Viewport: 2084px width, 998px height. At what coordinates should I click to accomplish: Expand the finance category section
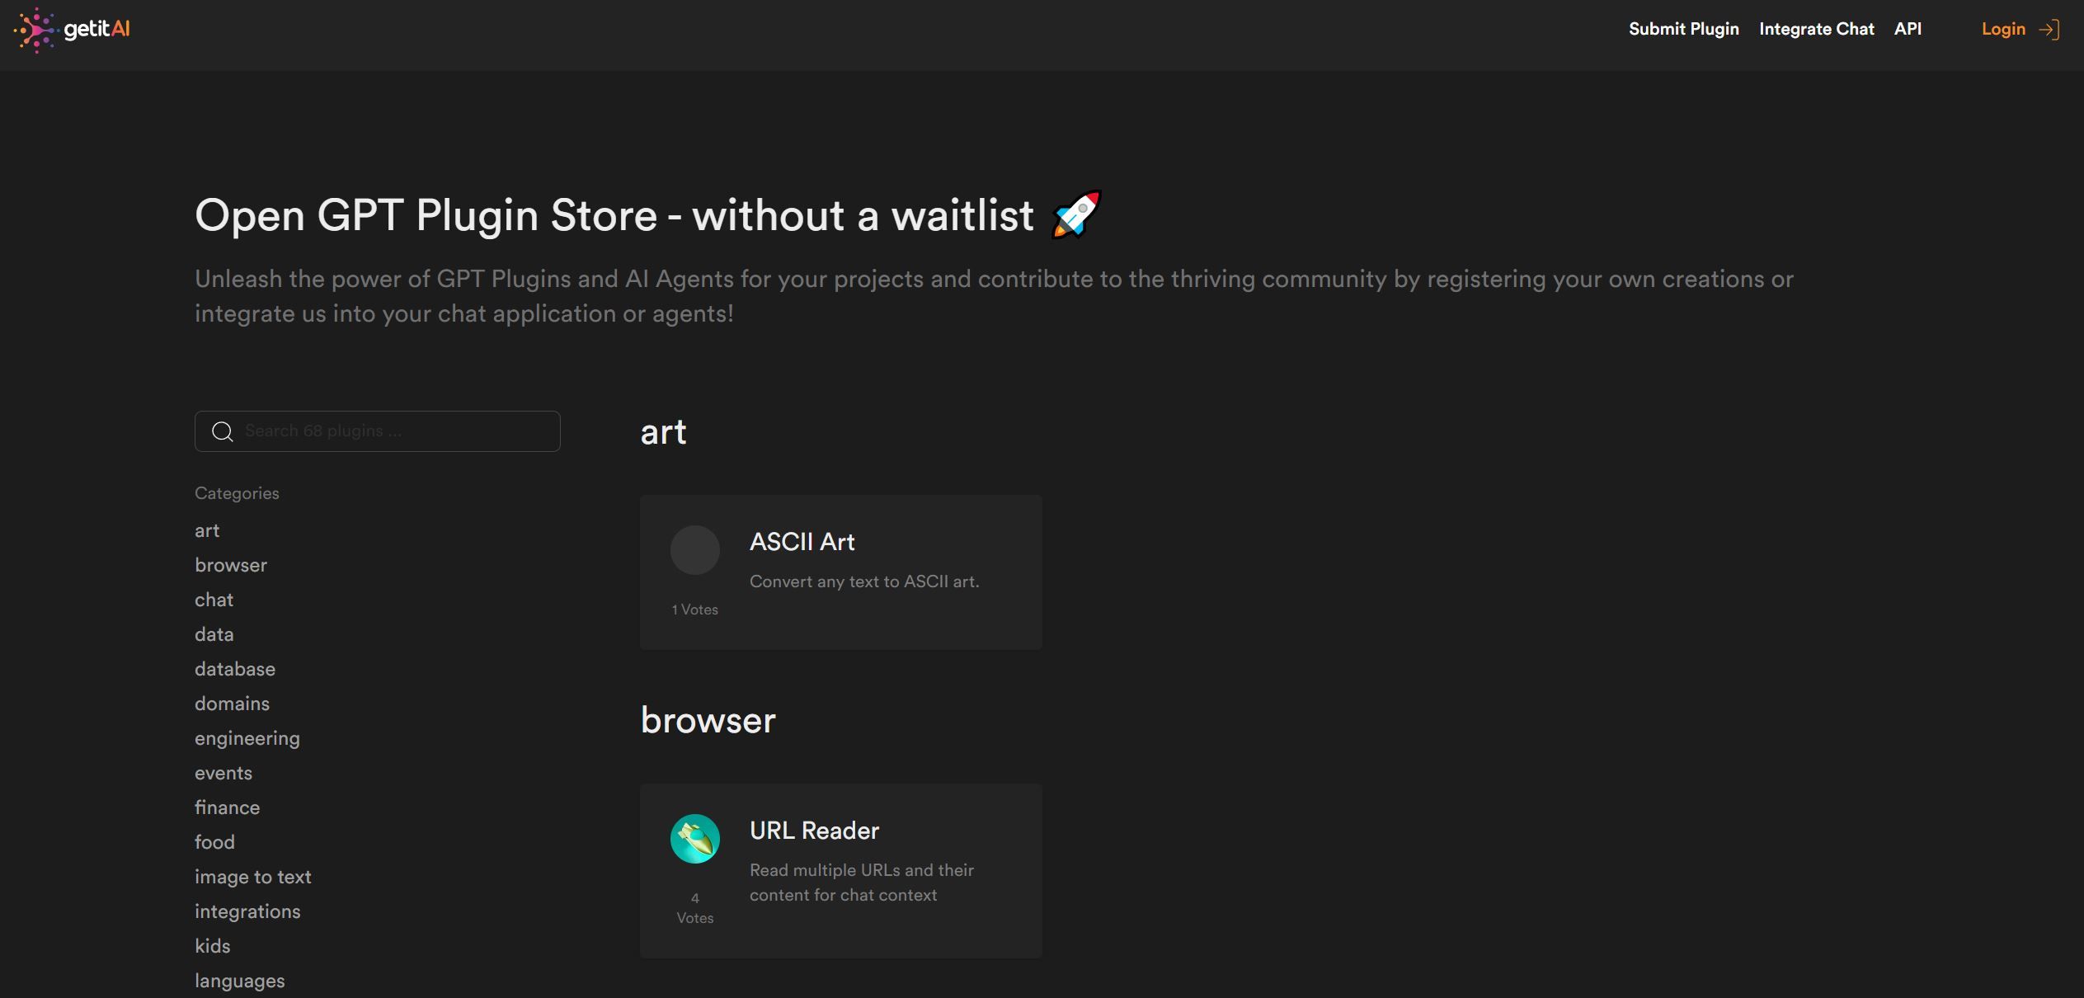(x=226, y=807)
